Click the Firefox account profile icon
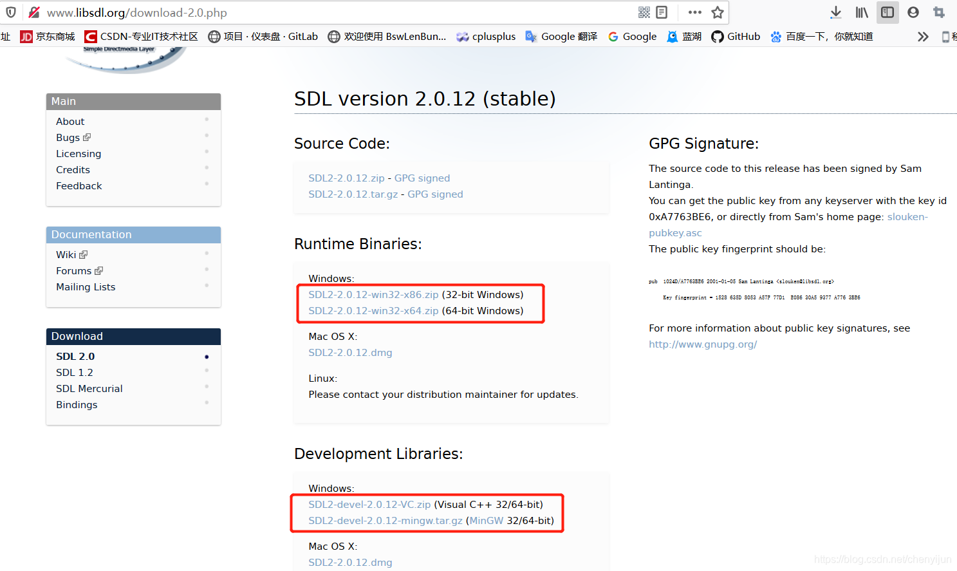 (913, 12)
